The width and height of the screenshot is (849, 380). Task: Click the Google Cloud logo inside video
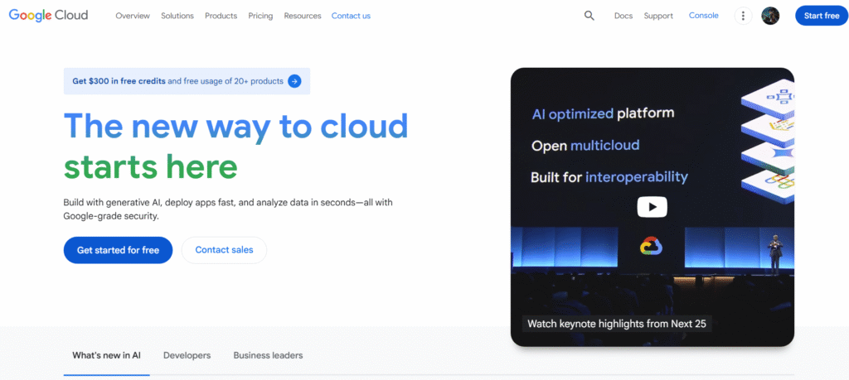coord(652,246)
